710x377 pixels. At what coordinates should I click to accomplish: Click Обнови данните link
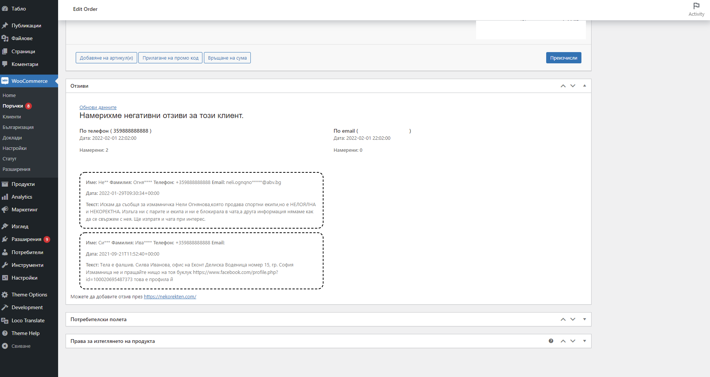[98, 108]
